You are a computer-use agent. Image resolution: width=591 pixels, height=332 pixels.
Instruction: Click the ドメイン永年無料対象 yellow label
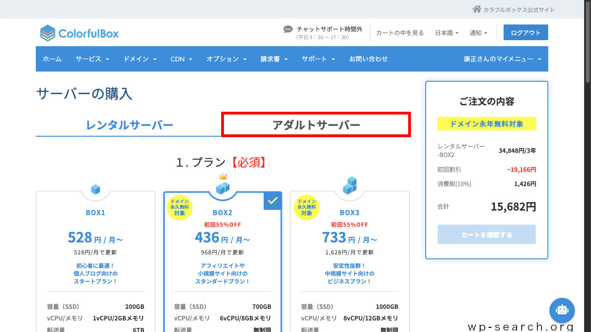[x=487, y=124]
